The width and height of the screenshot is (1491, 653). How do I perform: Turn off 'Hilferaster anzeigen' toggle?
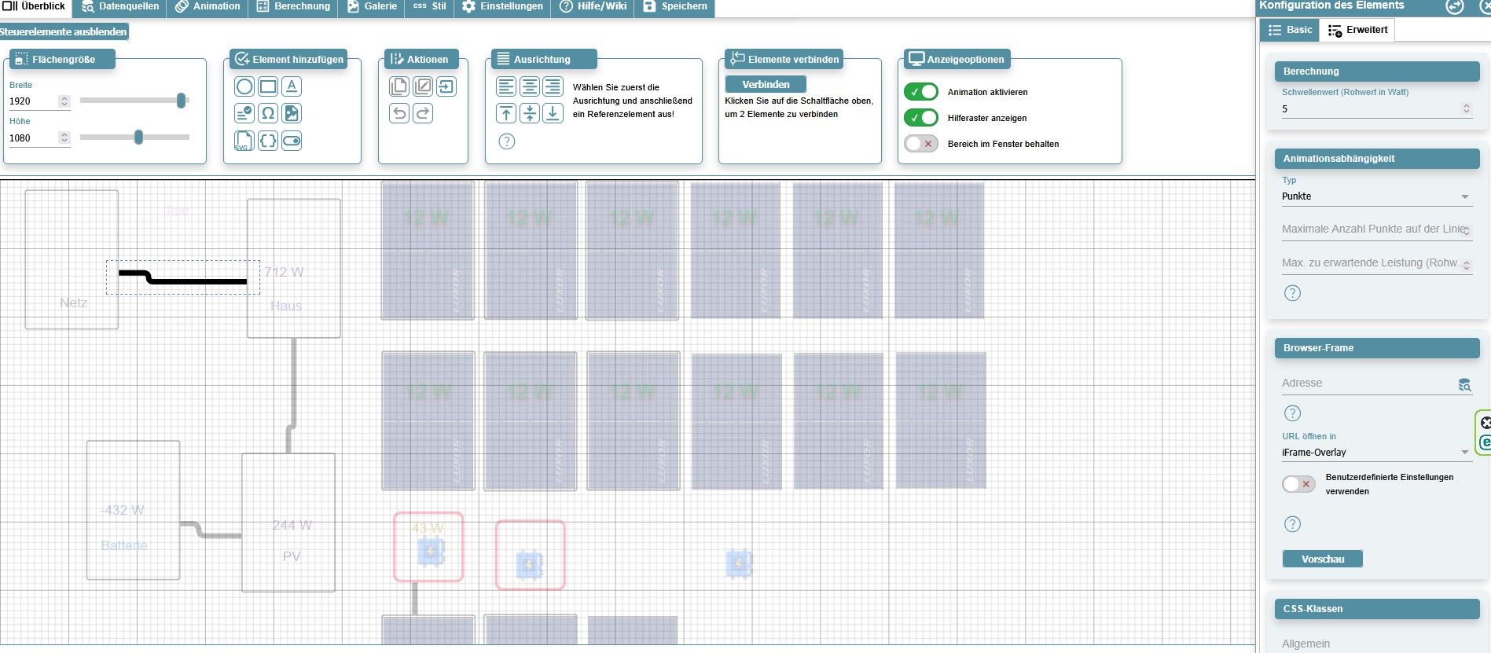(x=920, y=118)
